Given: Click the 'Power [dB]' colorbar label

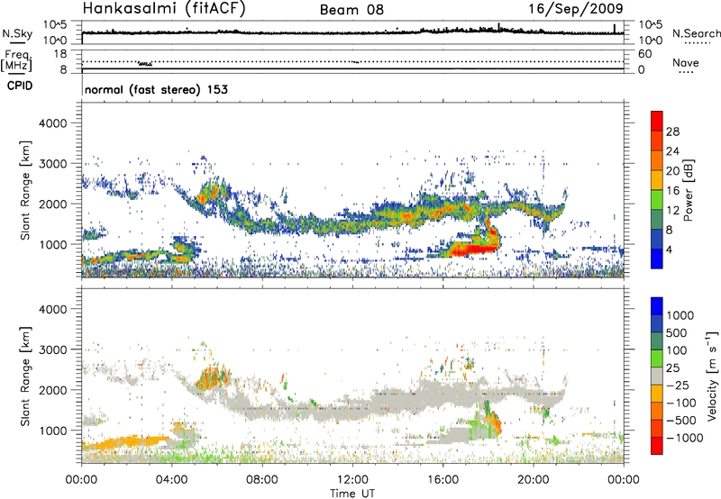Looking at the screenshot, I should coord(688,190).
